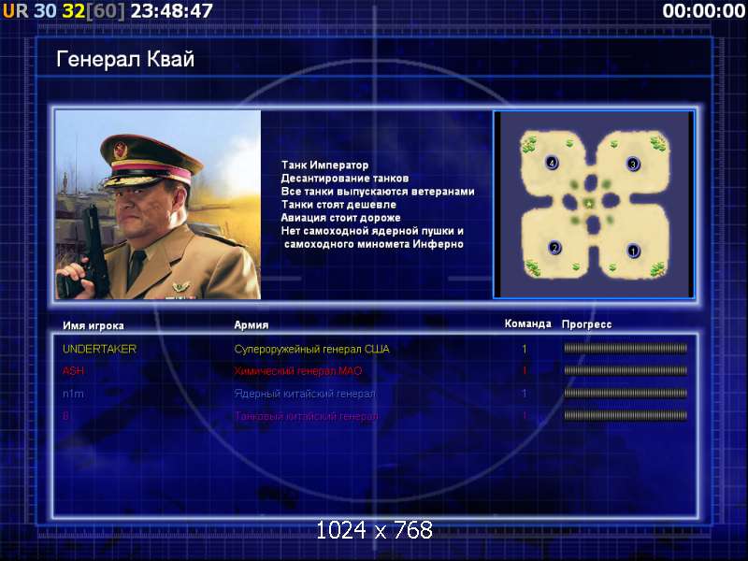
Task: Click team number in n1m row
Action: tap(525, 394)
